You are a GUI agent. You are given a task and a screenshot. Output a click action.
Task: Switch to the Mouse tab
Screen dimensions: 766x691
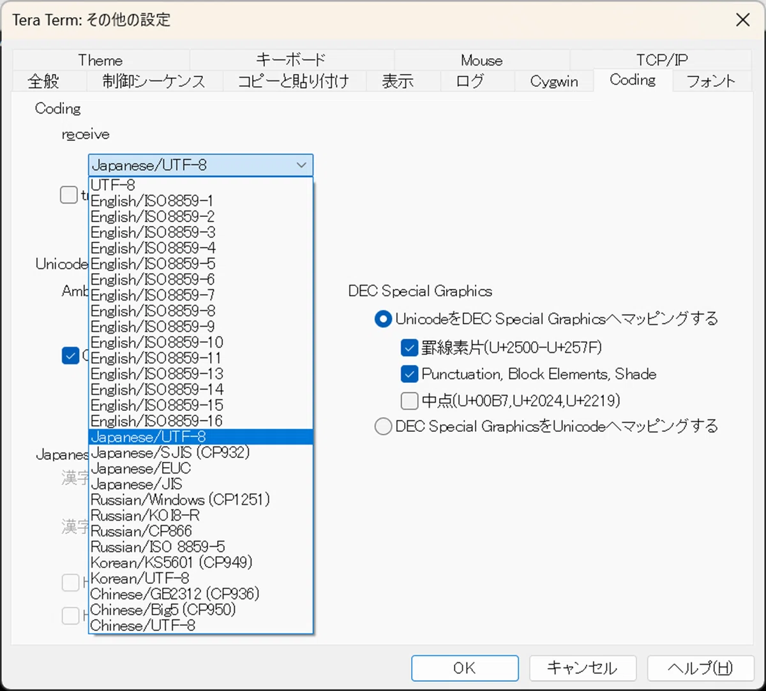pos(481,60)
